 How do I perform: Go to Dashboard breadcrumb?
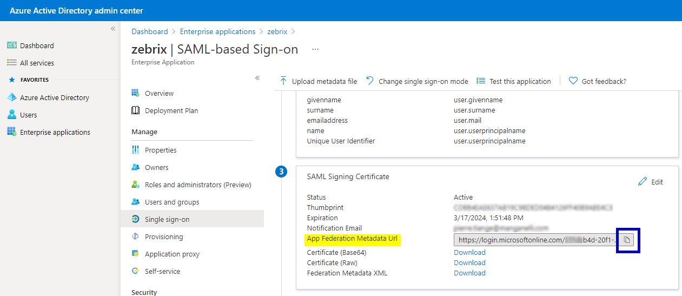pyautogui.click(x=150, y=31)
